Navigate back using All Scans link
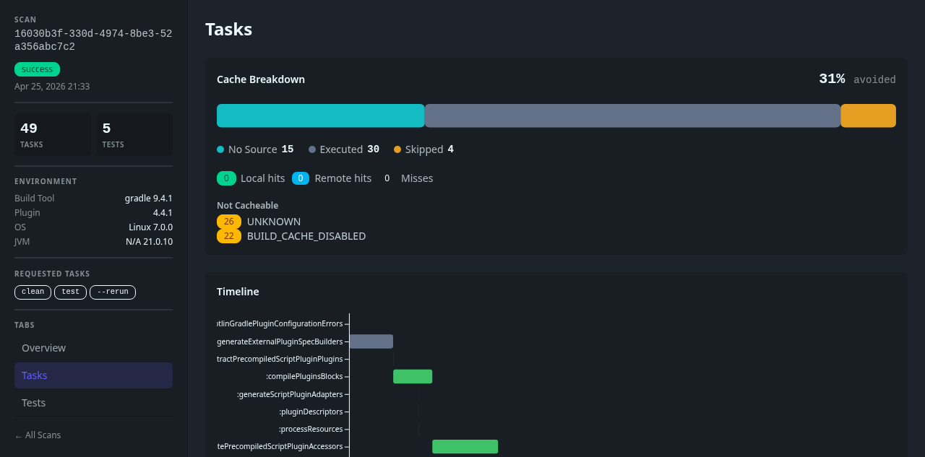This screenshot has width=925, height=457. coord(38,435)
